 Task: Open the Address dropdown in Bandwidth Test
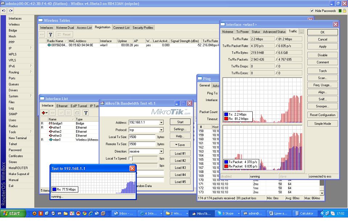[x=161, y=123]
